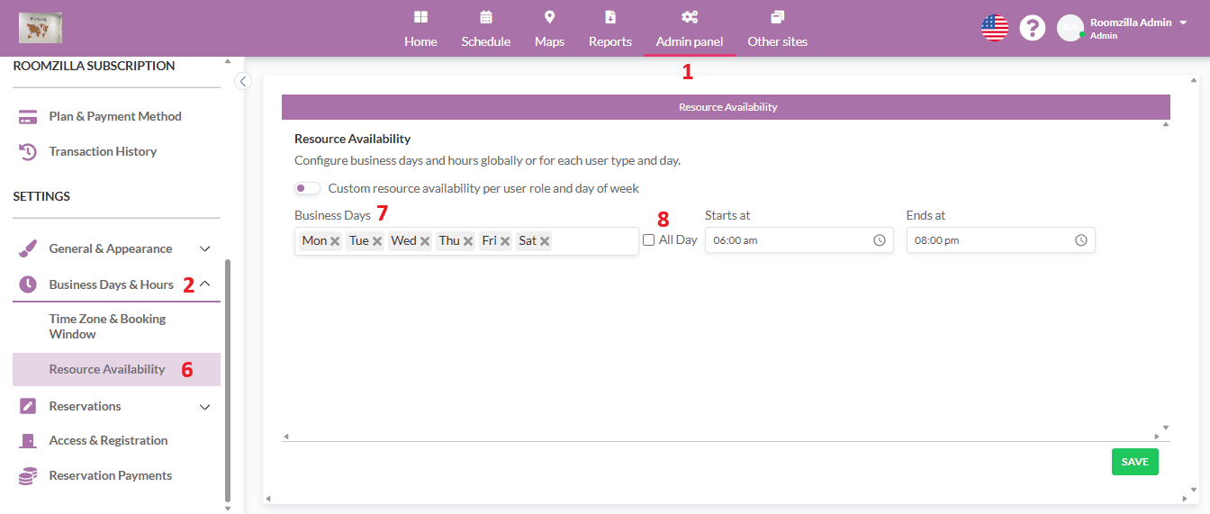The width and height of the screenshot is (1210, 514).
Task: Remove the Sat business day tag
Action: pyautogui.click(x=545, y=241)
